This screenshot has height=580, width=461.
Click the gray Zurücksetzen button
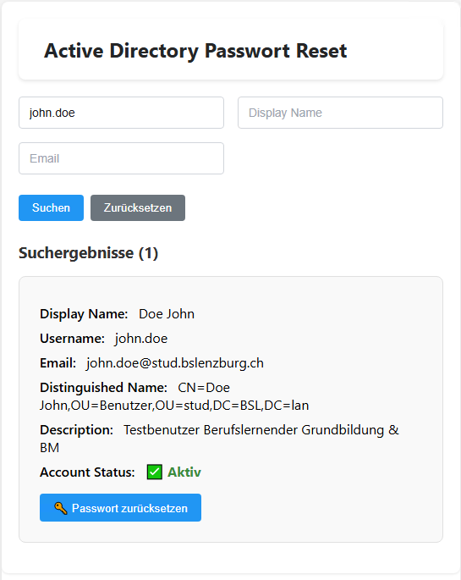pyautogui.click(x=138, y=208)
